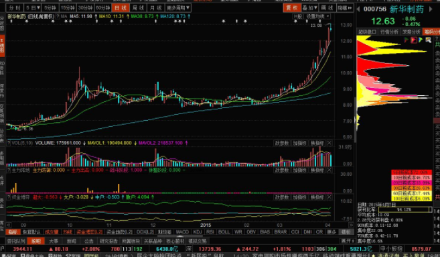This screenshot has width=440, height=257.
Task: Open the chip chart magnifier icon
Action: coord(428,40)
